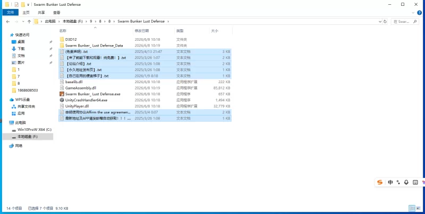Screen dimensions: 425x214
Task: Open sidebar folder named 7
Action: (x=19, y=76)
